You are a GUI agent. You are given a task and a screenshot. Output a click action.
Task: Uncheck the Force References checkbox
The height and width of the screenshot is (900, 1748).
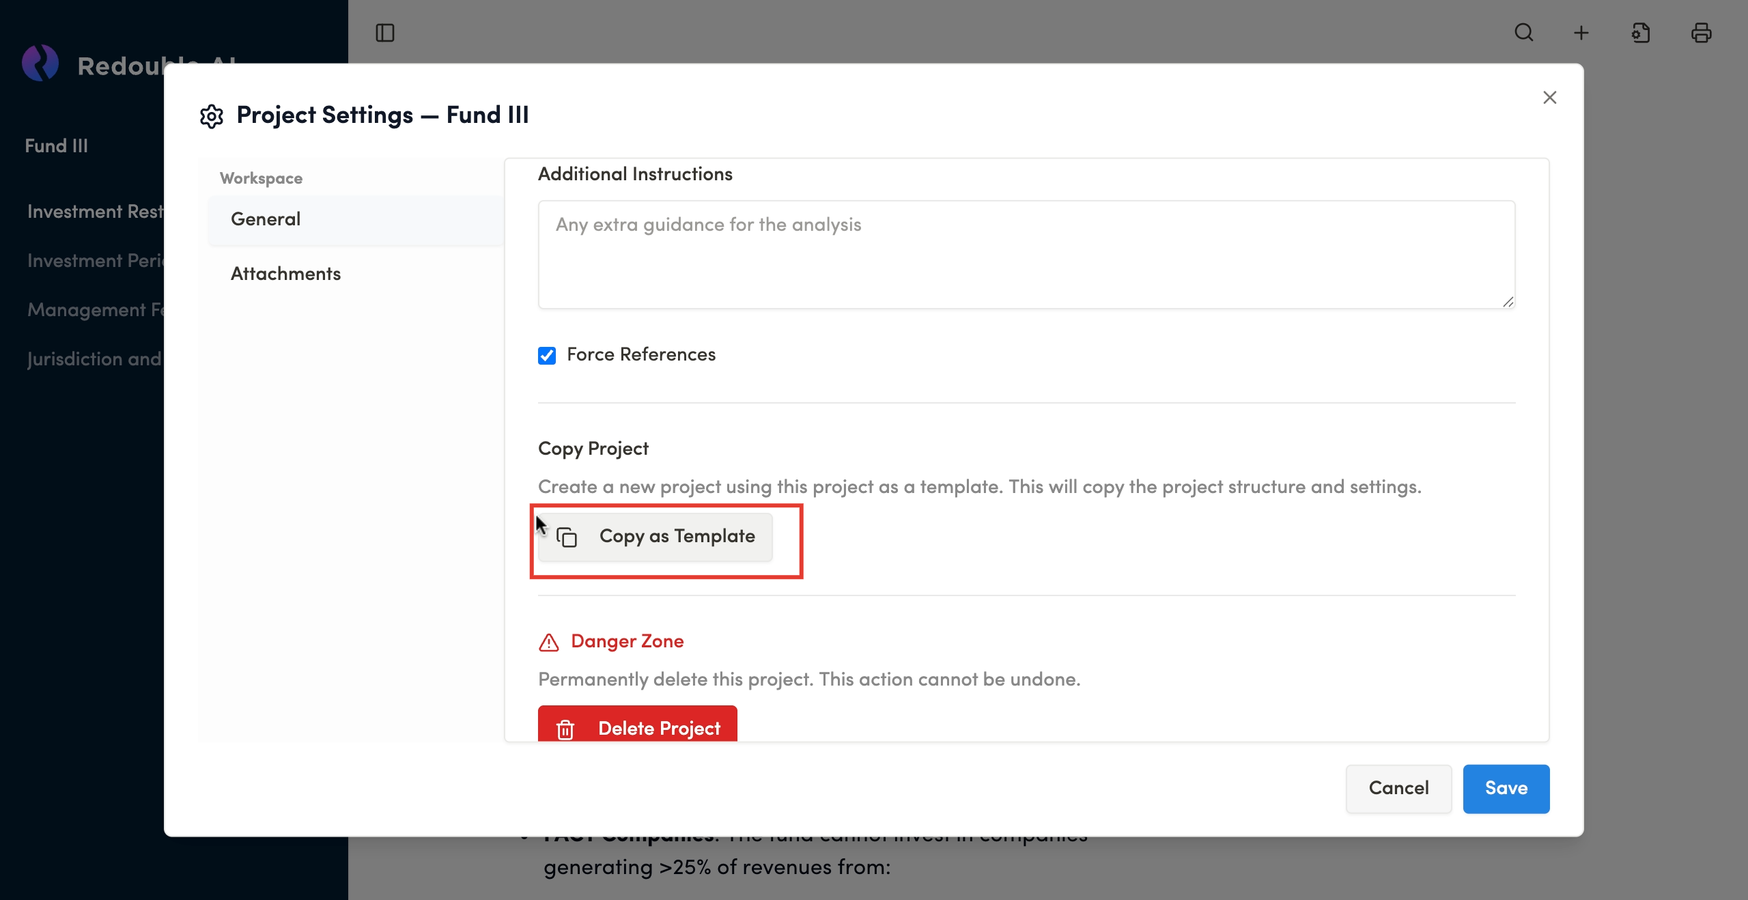[547, 355]
